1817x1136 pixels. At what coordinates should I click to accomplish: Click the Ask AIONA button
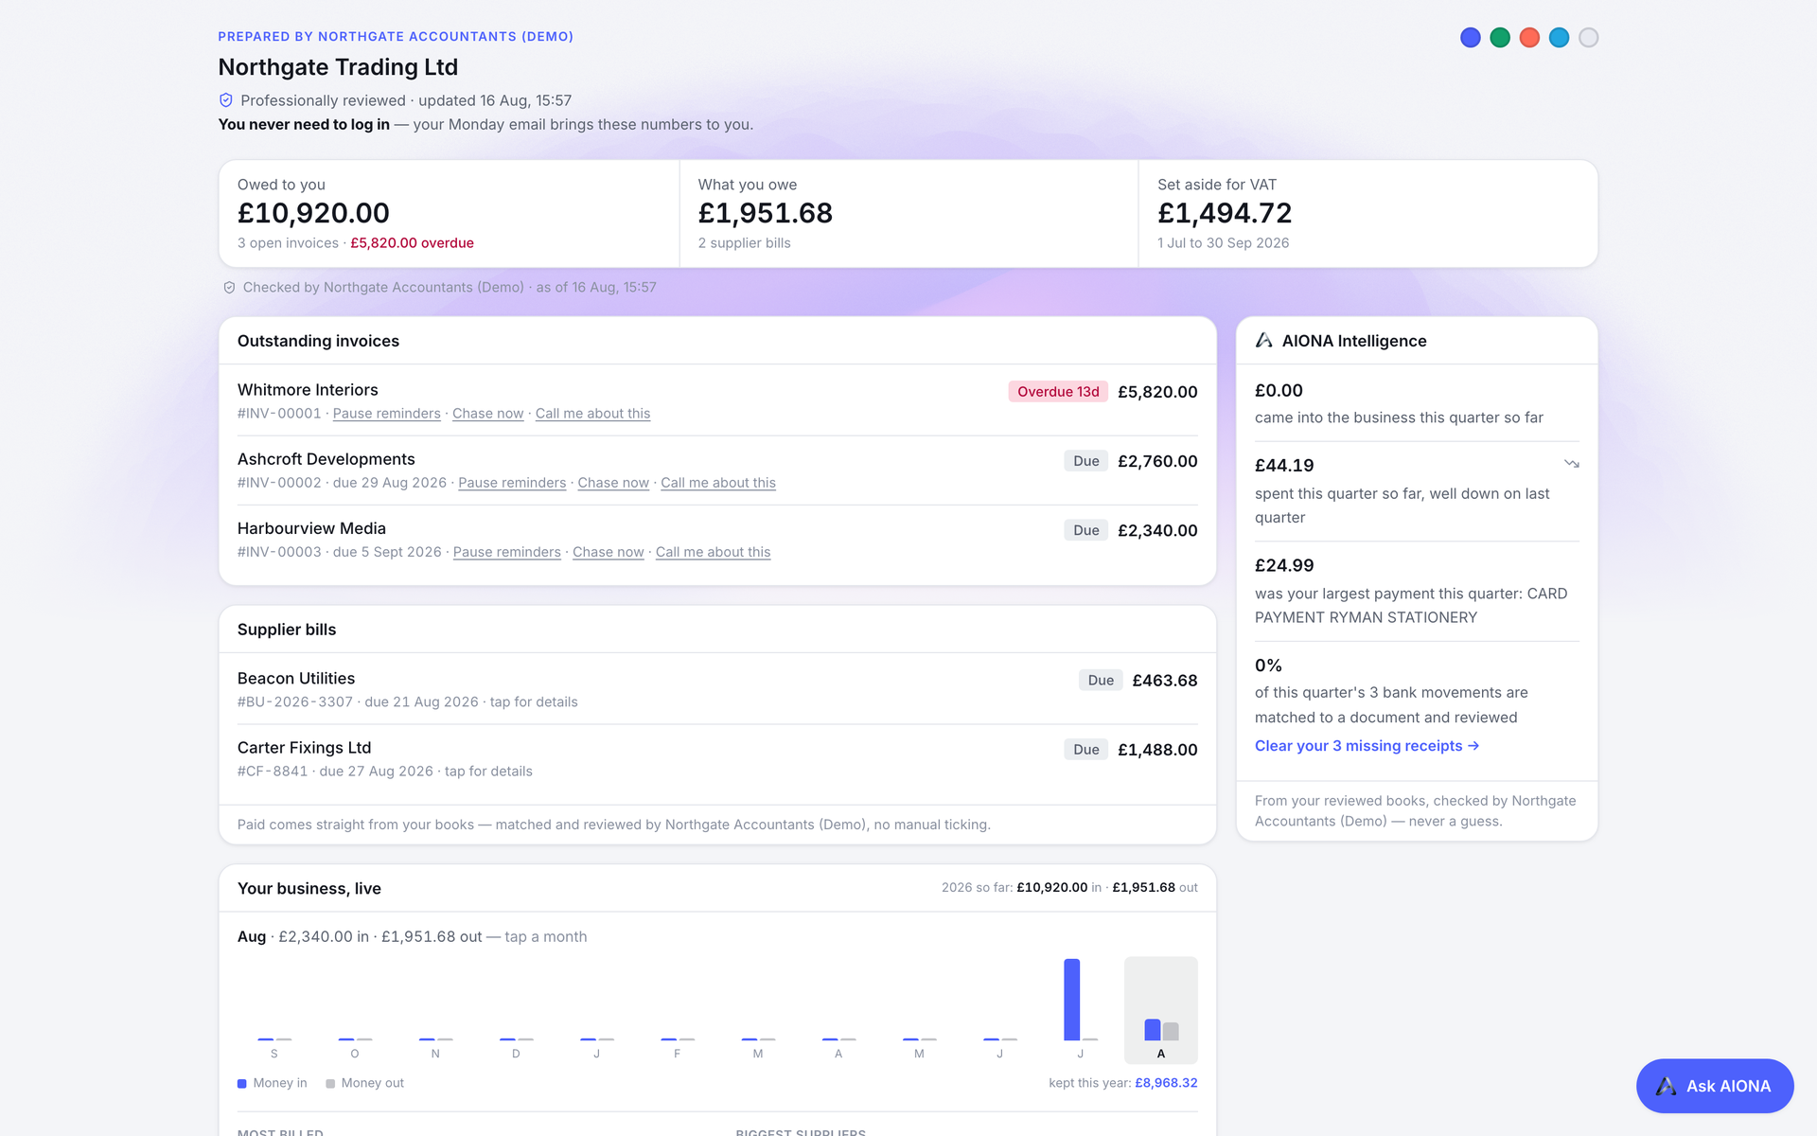click(x=1715, y=1086)
